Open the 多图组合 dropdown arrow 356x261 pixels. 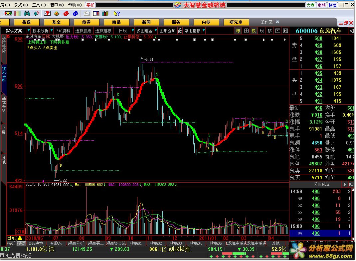click(x=156, y=30)
